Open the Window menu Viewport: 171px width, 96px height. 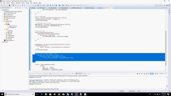(36, 3)
